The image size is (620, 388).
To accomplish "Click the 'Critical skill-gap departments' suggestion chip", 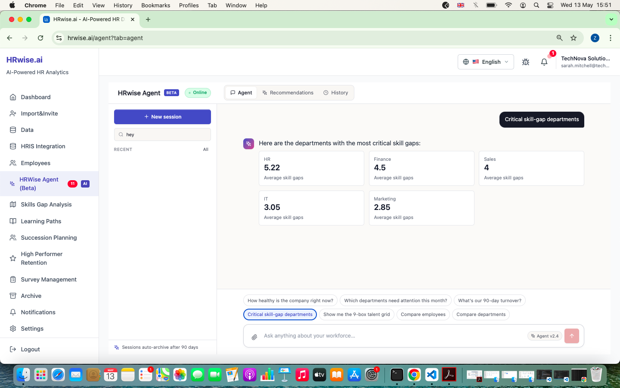I will coord(280,315).
